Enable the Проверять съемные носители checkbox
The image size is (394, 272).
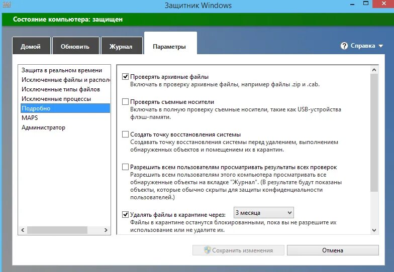(125, 101)
